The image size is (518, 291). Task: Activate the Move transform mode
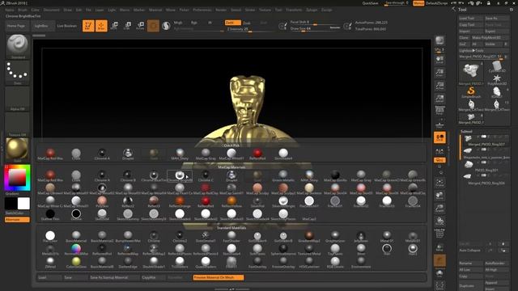click(x=115, y=25)
